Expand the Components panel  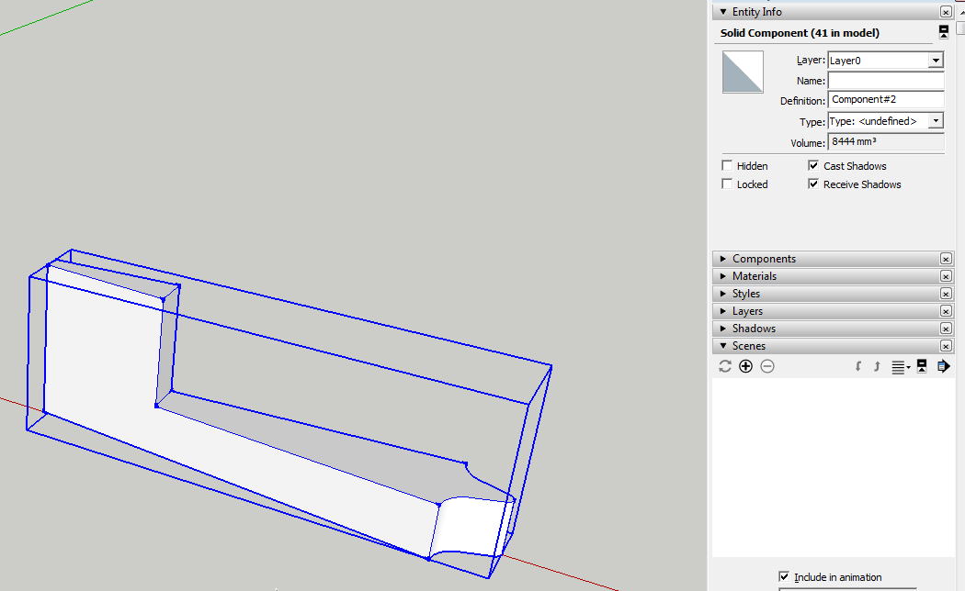[763, 259]
